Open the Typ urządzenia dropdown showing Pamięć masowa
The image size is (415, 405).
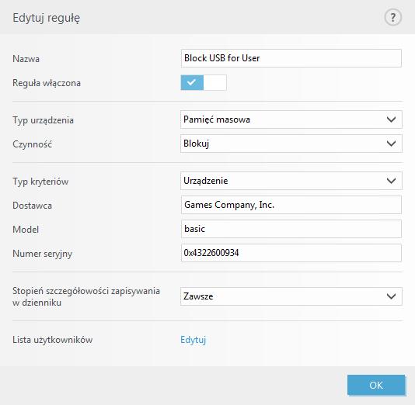click(291, 119)
